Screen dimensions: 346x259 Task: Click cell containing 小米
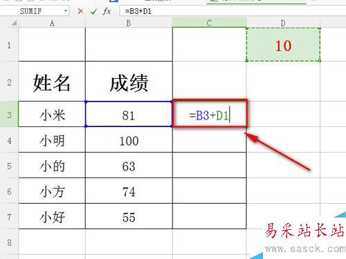(52, 114)
